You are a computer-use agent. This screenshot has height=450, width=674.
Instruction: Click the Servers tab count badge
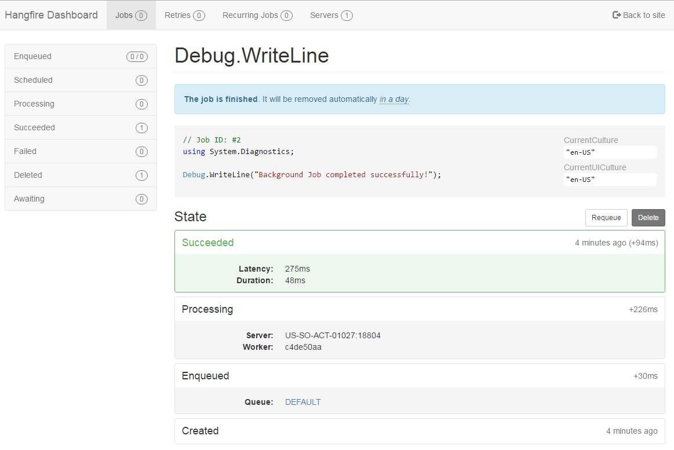click(x=347, y=16)
